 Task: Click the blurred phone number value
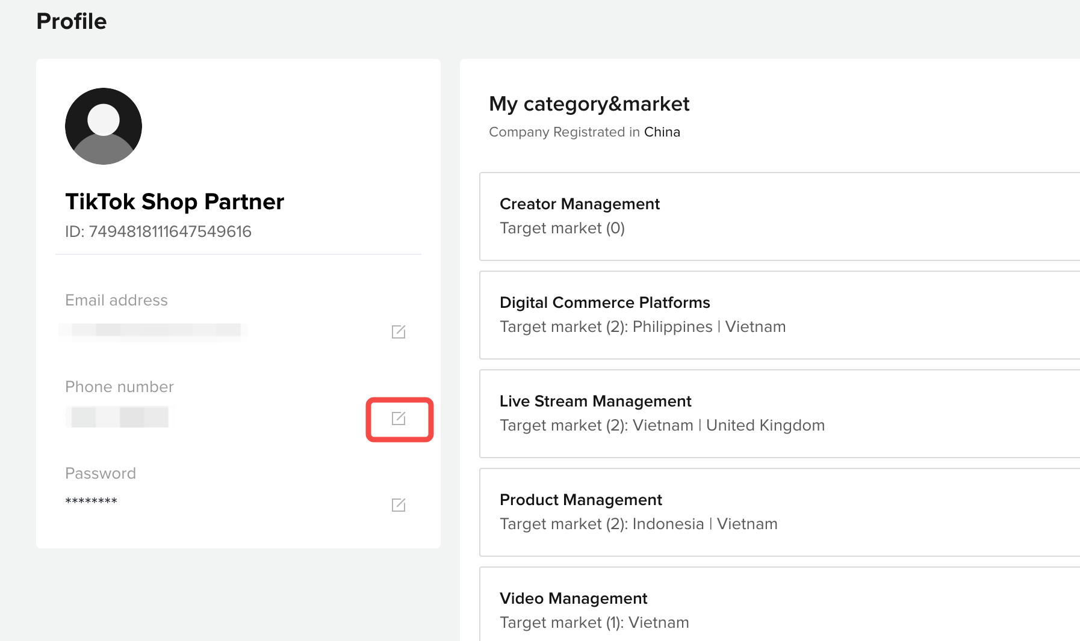[x=117, y=417]
